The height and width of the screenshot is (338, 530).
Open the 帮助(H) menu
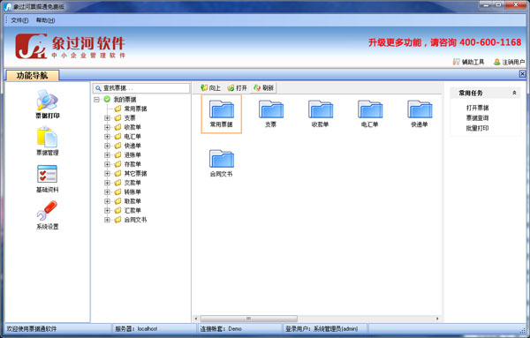click(x=45, y=20)
